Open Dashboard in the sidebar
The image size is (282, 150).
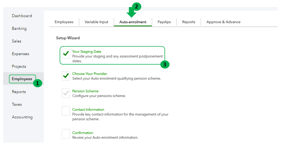pos(22,16)
